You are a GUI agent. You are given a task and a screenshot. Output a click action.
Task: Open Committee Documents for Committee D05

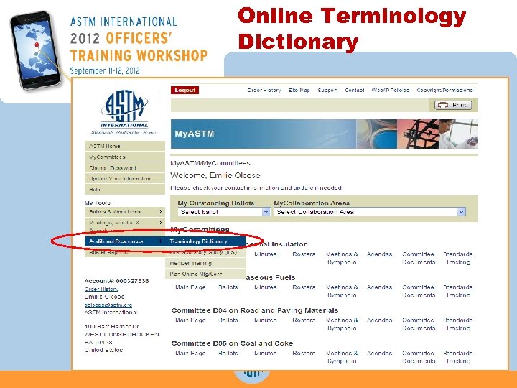(x=419, y=357)
